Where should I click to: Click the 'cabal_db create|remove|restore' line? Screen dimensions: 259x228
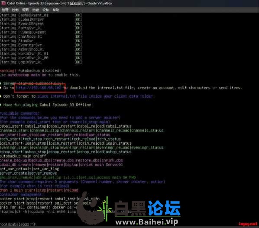(61, 165)
